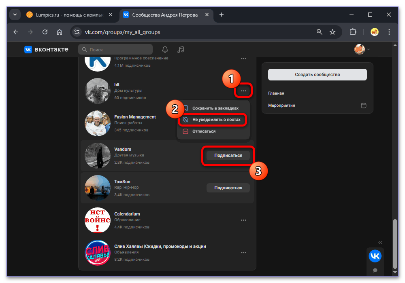Open the browser extensions menu
405x283 pixels.
pos(353,32)
